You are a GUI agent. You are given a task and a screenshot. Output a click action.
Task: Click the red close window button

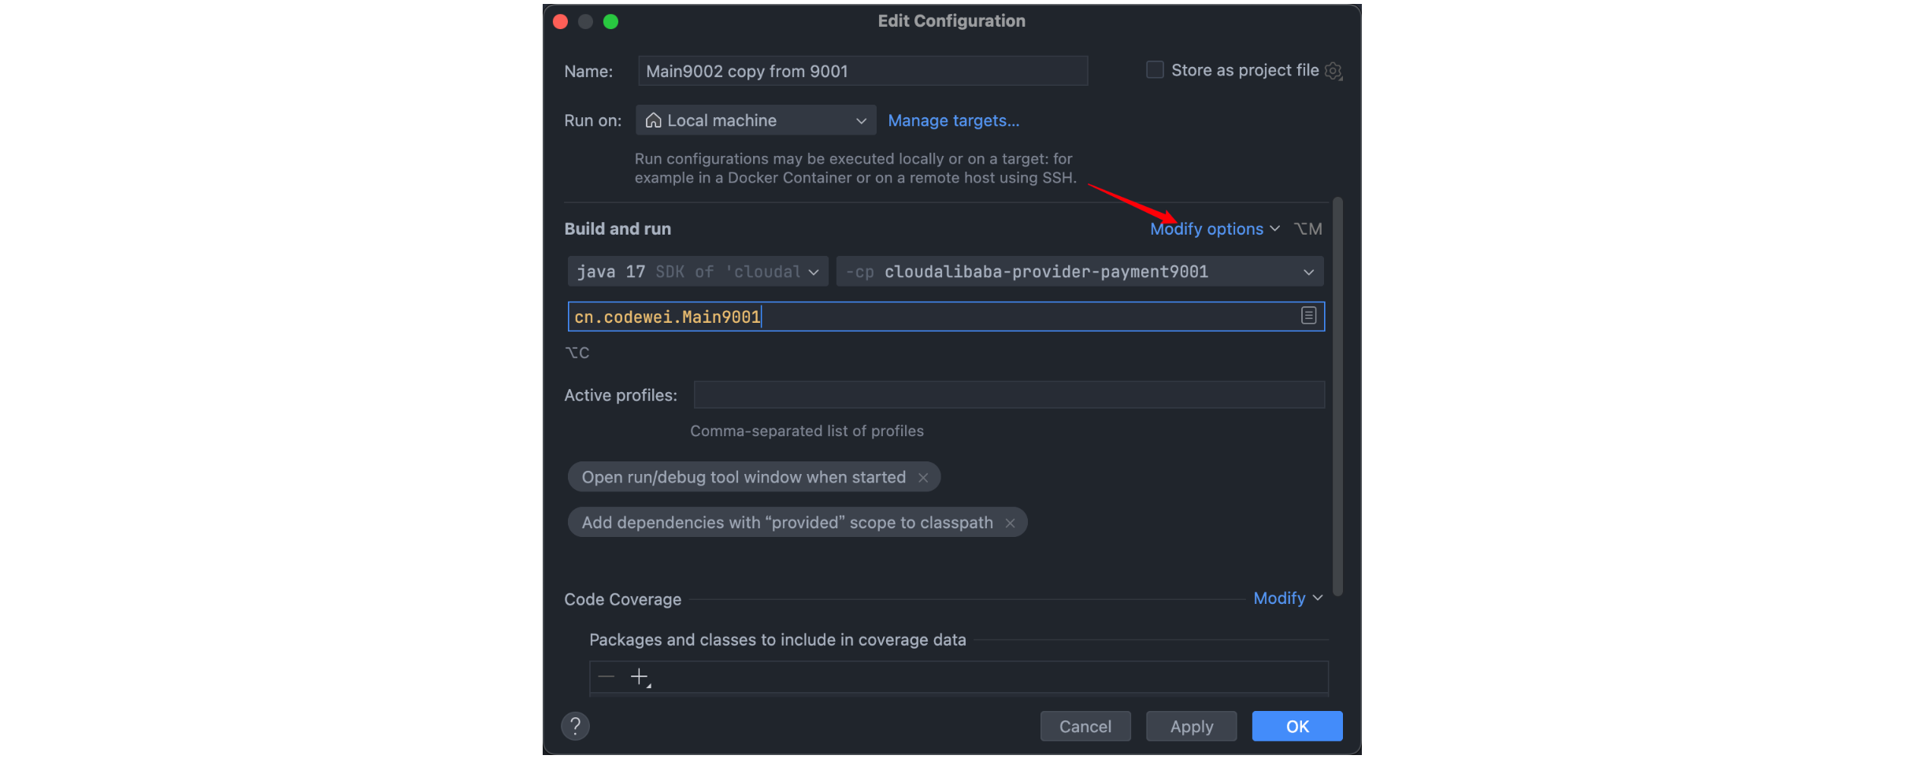coord(561,21)
